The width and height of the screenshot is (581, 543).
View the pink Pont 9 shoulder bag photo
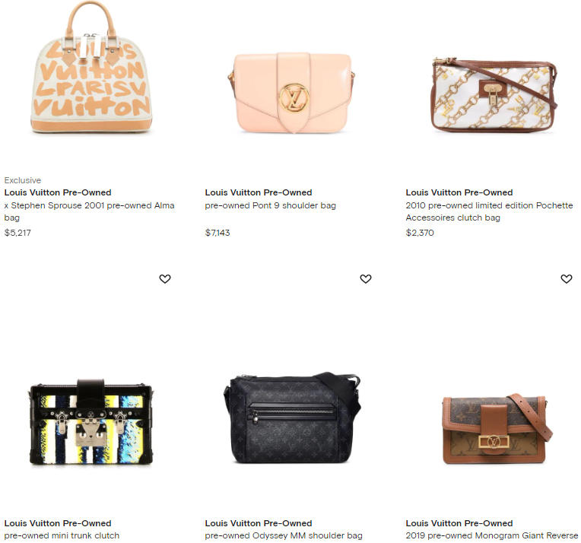tap(291, 93)
